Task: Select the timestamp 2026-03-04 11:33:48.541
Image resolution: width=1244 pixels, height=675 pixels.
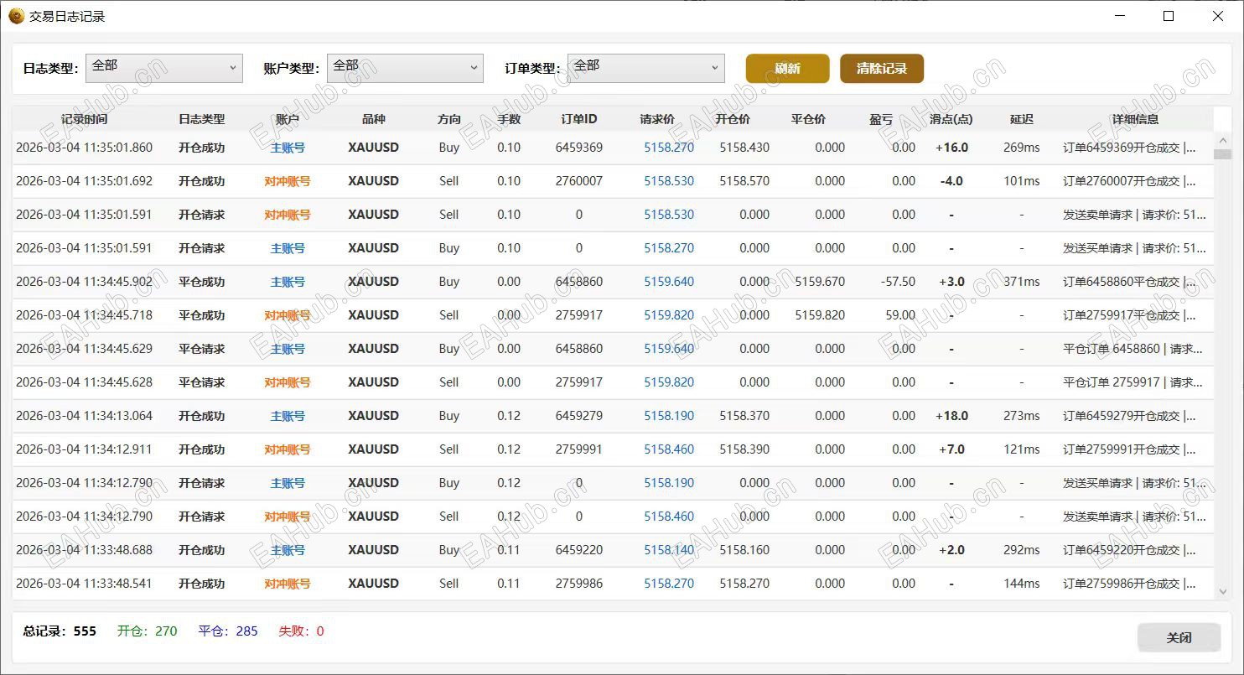Action: 84,584
